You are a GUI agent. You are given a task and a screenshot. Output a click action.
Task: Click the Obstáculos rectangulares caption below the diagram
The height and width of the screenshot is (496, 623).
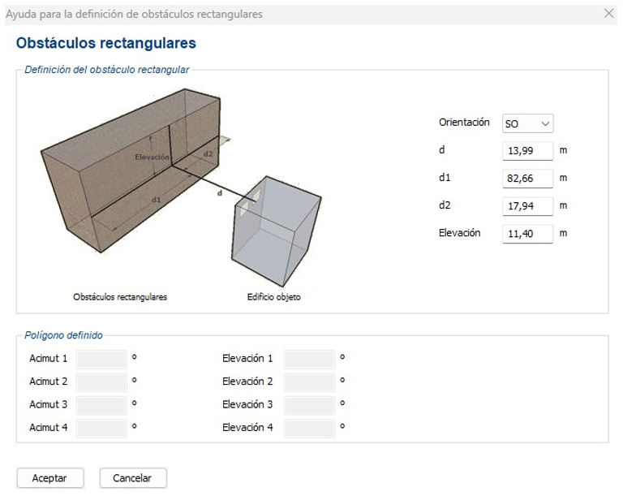click(120, 297)
